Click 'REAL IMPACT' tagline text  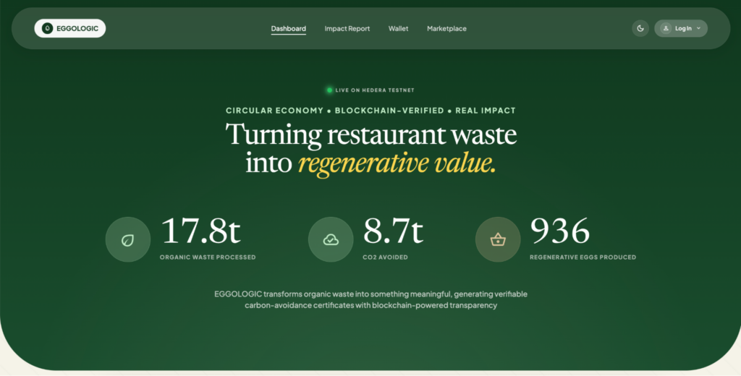486,111
